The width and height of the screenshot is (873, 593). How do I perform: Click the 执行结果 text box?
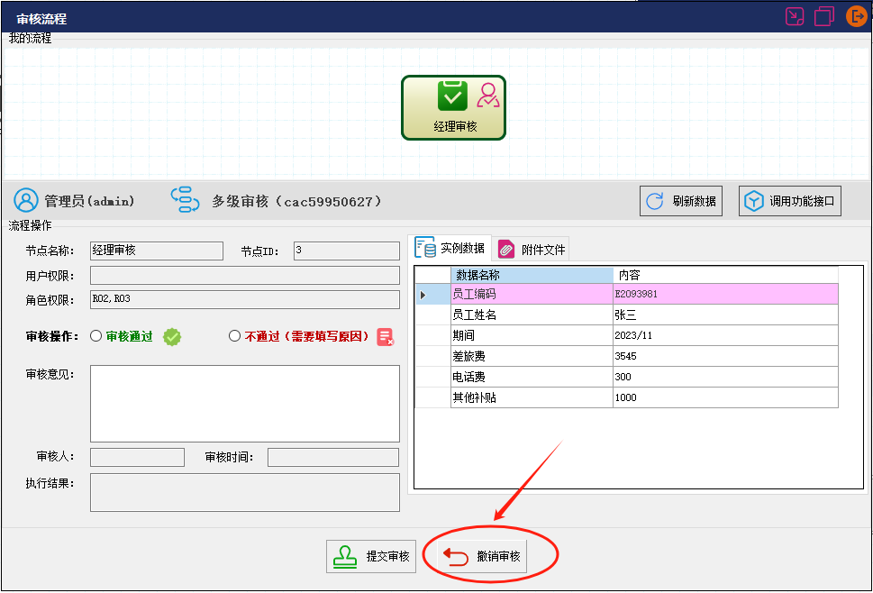(x=245, y=492)
